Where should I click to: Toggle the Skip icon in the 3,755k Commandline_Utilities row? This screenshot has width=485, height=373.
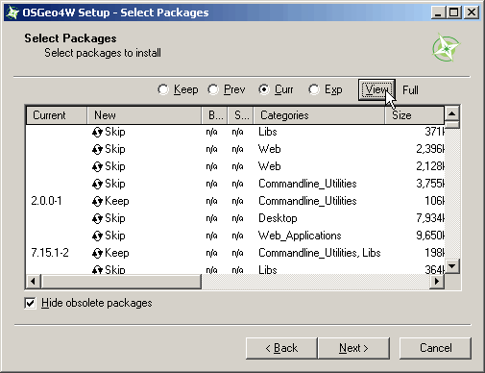point(97,184)
